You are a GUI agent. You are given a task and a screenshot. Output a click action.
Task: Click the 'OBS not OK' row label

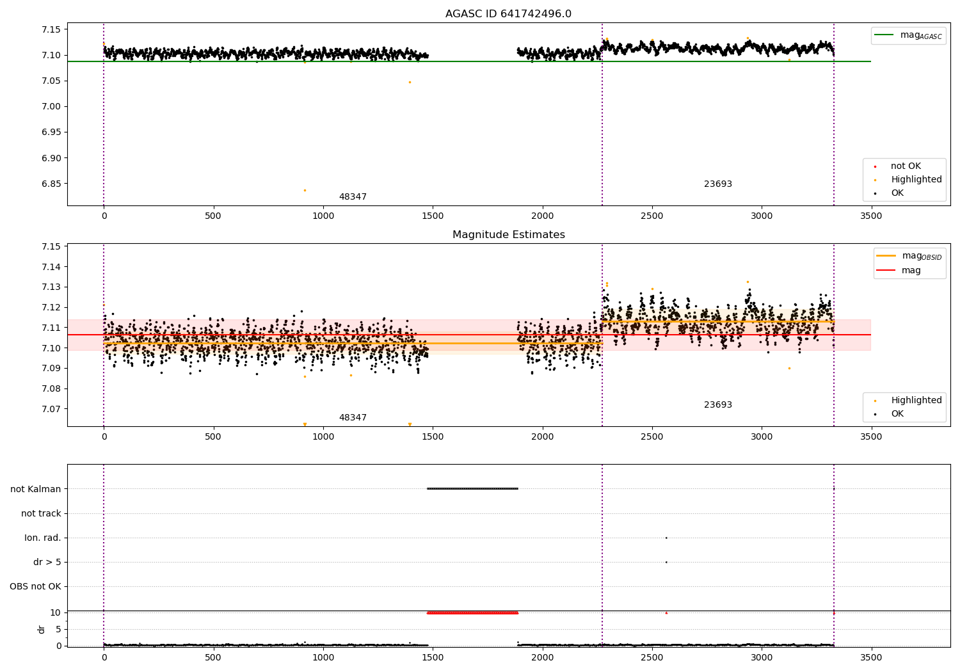coord(36,586)
